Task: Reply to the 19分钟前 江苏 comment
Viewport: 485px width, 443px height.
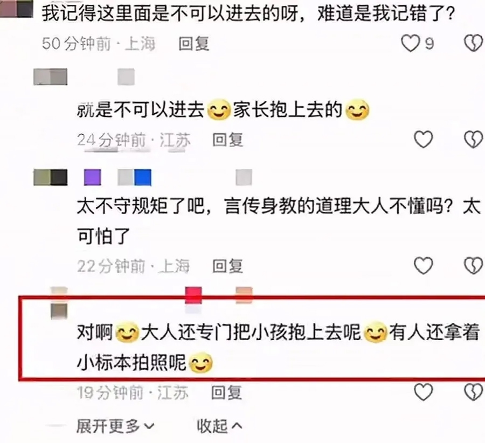Action: pos(226,392)
